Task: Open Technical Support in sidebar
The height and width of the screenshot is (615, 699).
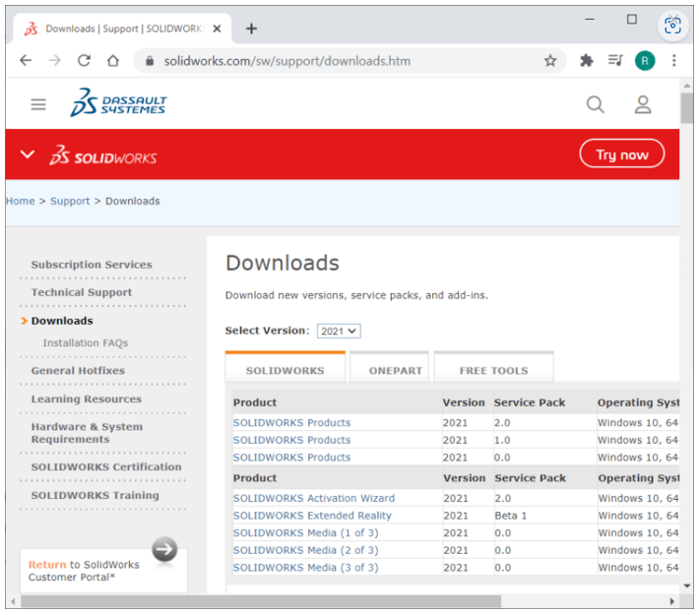Action: pos(82,292)
